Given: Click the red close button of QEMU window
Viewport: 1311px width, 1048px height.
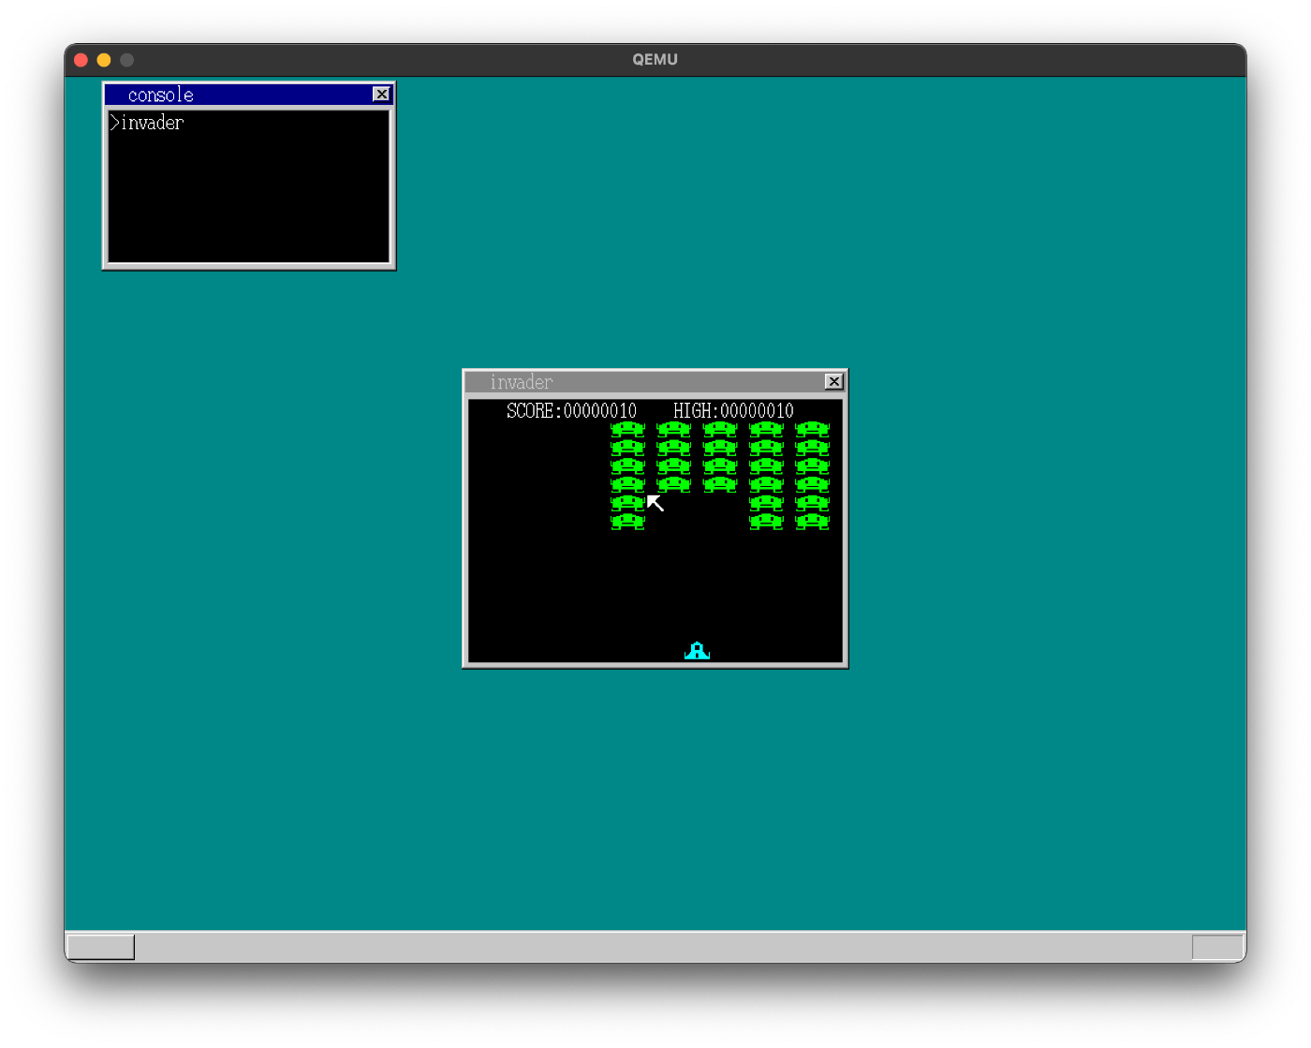Looking at the screenshot, I should pos(81,60).
